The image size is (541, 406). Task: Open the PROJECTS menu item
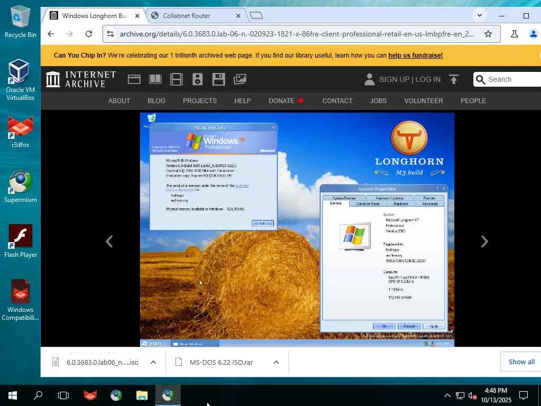(x=200, y=101)
